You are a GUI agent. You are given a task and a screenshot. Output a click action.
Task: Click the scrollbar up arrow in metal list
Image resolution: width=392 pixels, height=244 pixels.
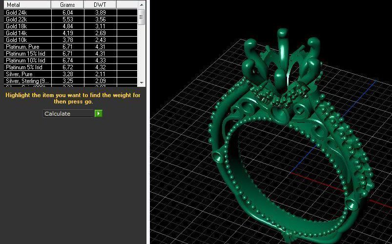142,4
